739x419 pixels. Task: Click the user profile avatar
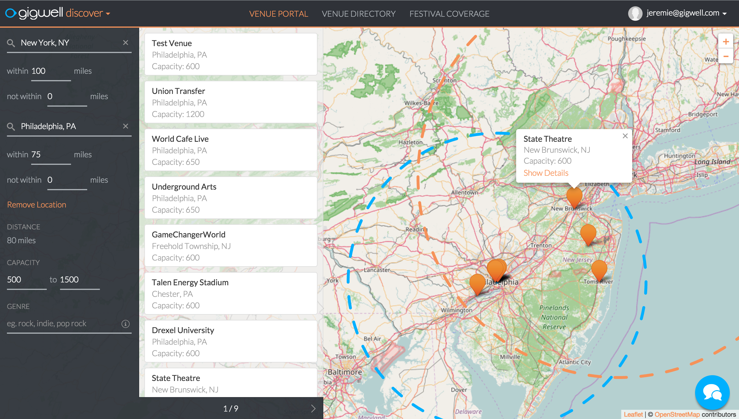tap(635, 13)
